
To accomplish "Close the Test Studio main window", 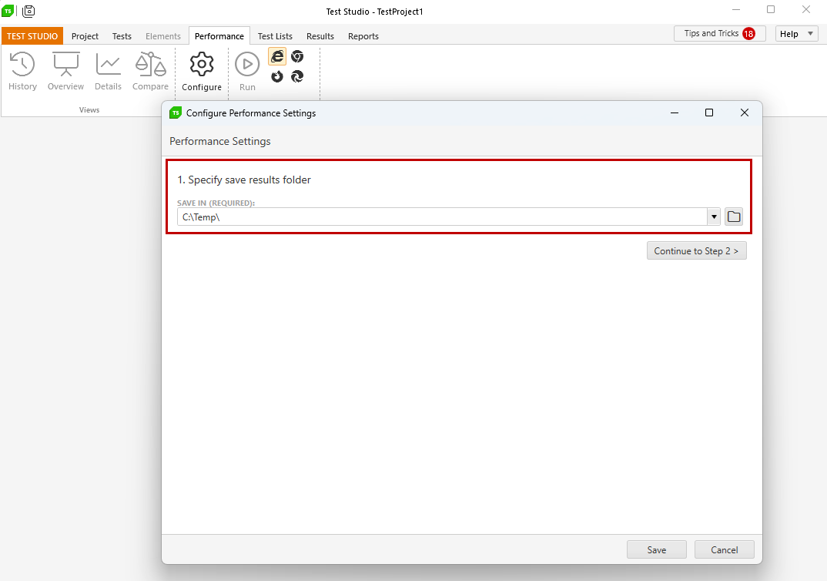I will pyautogui.click(x=806, y=9).
